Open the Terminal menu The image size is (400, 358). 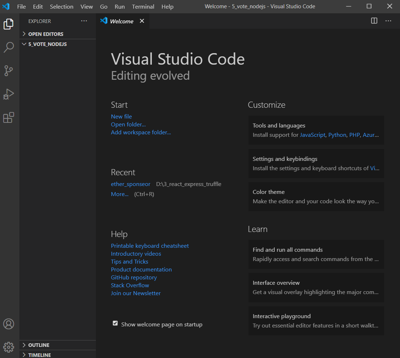click(x=143, y=6)
